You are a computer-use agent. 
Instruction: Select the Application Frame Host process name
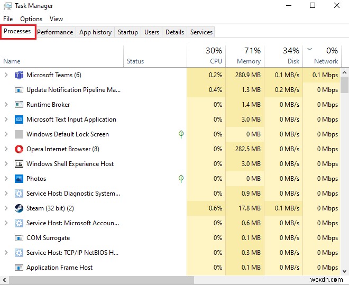coord(59,268)
